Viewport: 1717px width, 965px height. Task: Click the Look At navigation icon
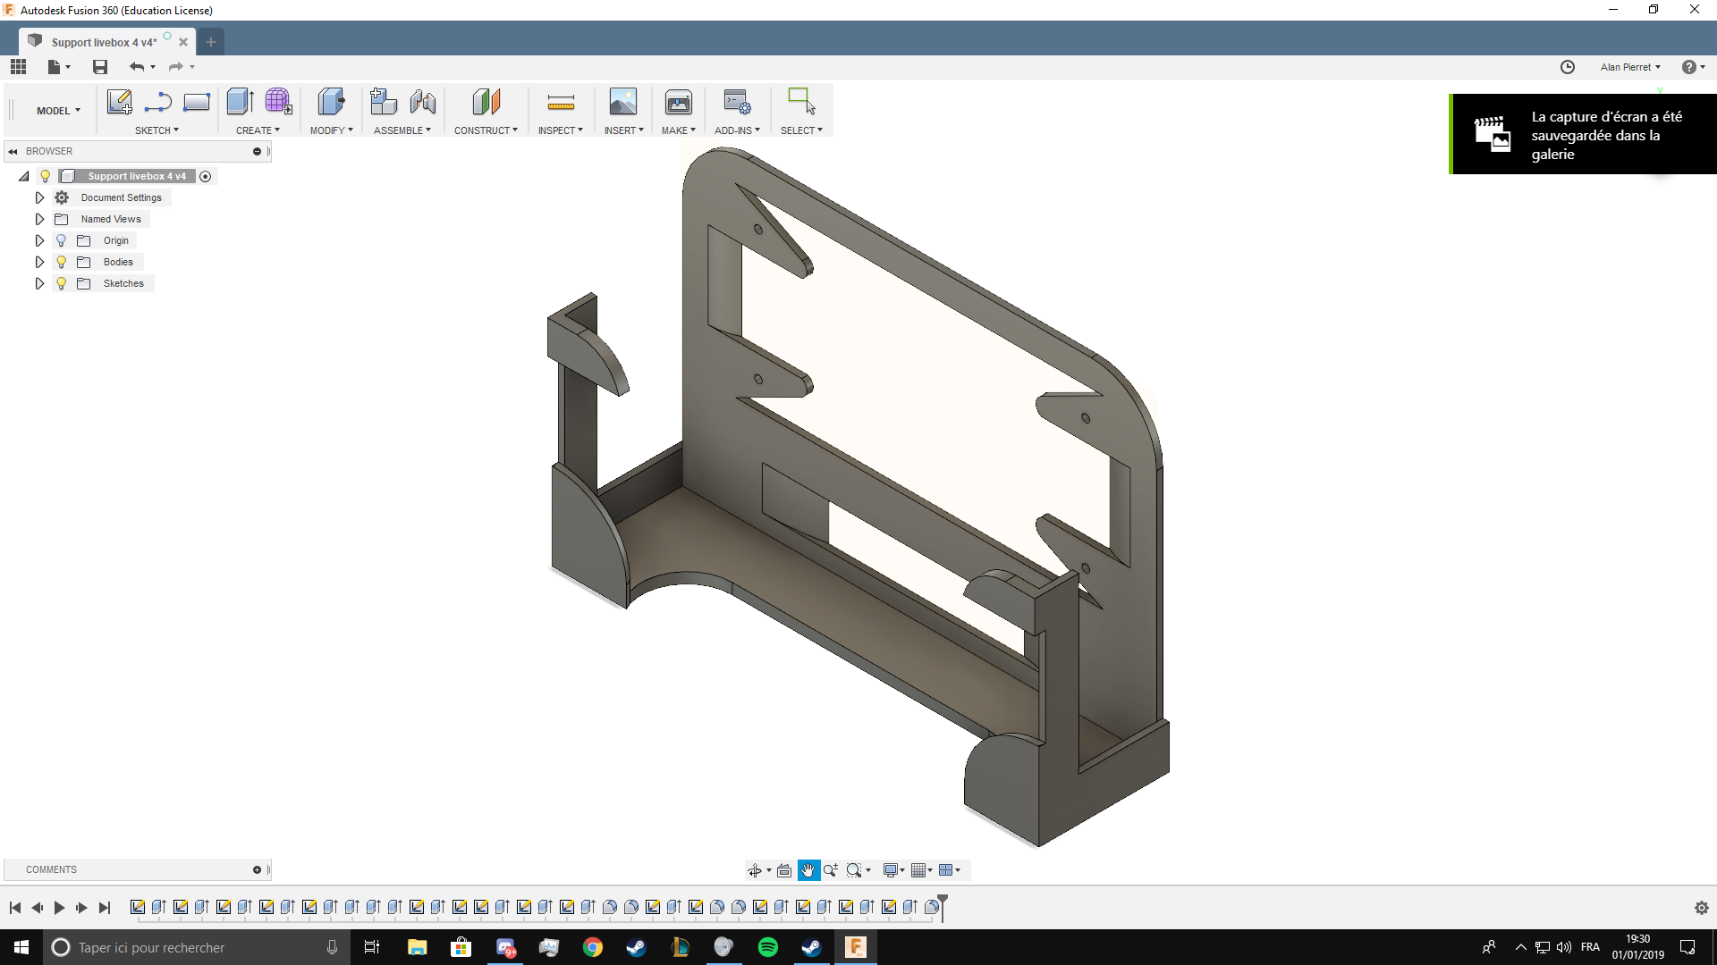click(784, 870)
